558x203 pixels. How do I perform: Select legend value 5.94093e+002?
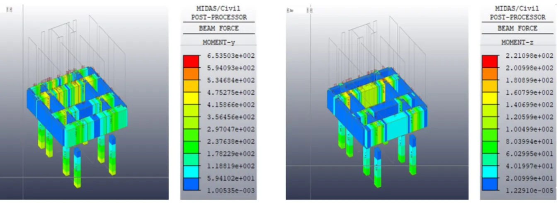pyautogui.click(x=231, y=68)
